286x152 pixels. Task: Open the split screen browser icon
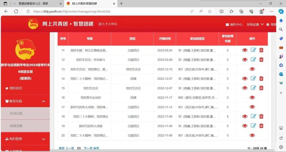[x=222, y=11]
